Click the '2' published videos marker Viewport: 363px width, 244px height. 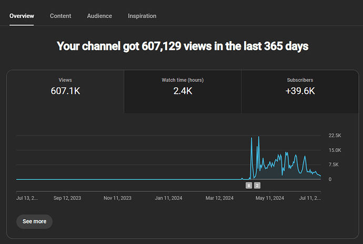click(x=257, y=186)
